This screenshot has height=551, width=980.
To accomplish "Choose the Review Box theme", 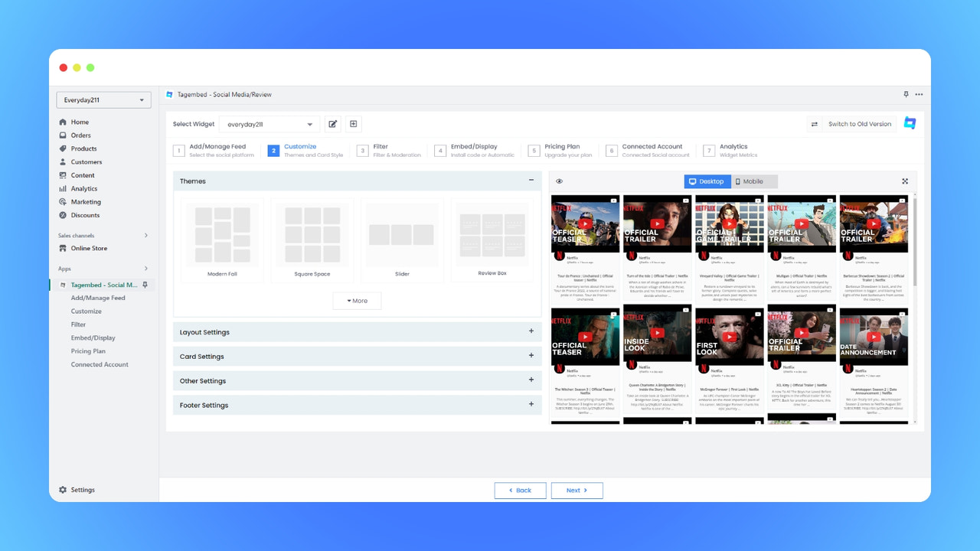I will (x=492, y=240).
